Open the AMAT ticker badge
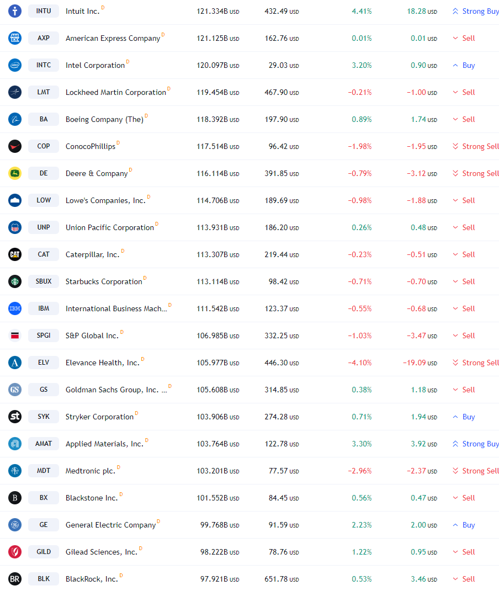 click(44, 444)
